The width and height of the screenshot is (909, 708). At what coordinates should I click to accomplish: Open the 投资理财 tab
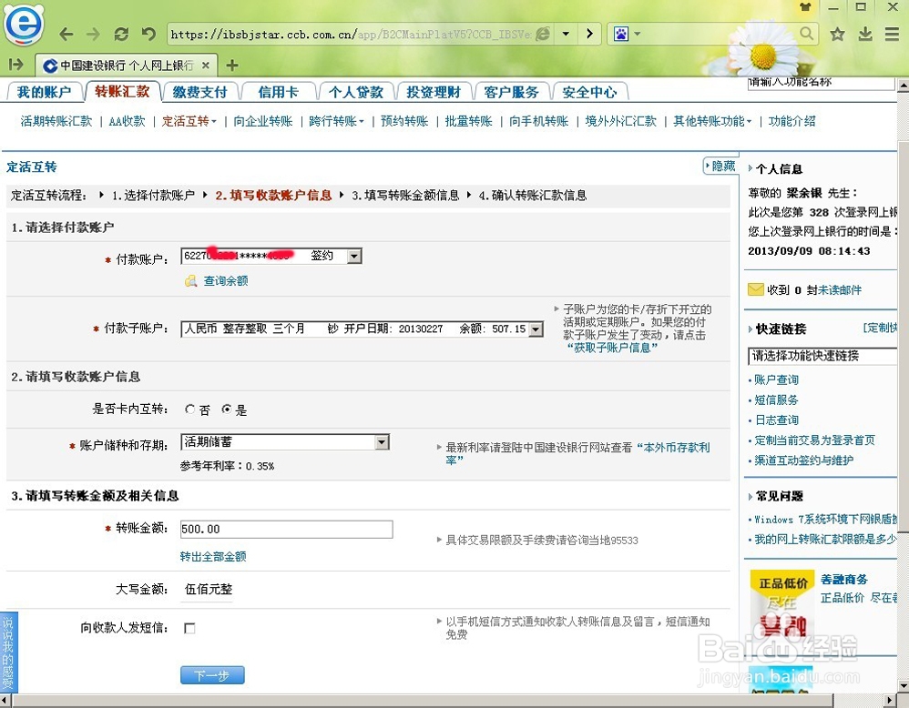(x=433, y=92)
